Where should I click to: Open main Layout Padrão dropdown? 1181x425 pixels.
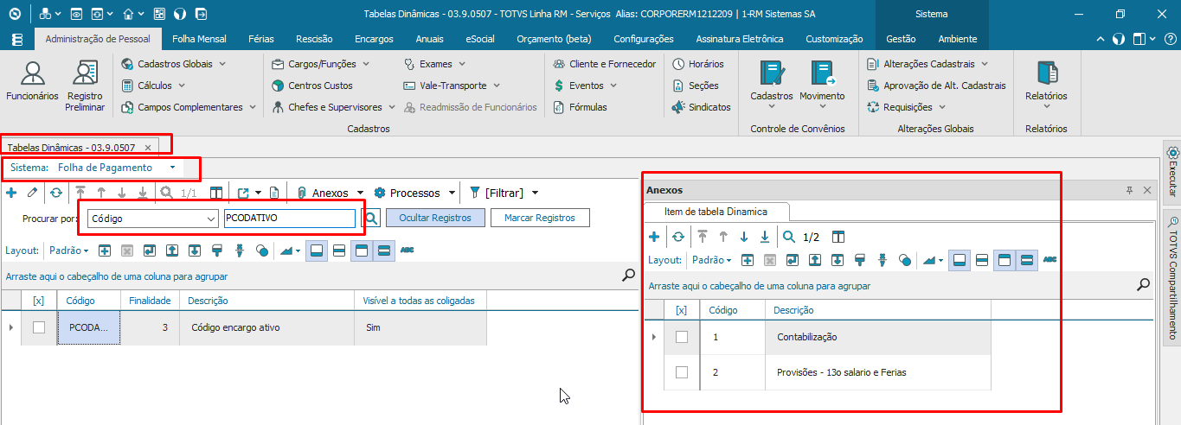click(68, 251)
